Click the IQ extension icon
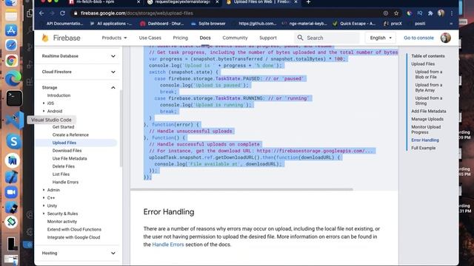The width and height of the screenshot is (474, 266). click(420, 13)
